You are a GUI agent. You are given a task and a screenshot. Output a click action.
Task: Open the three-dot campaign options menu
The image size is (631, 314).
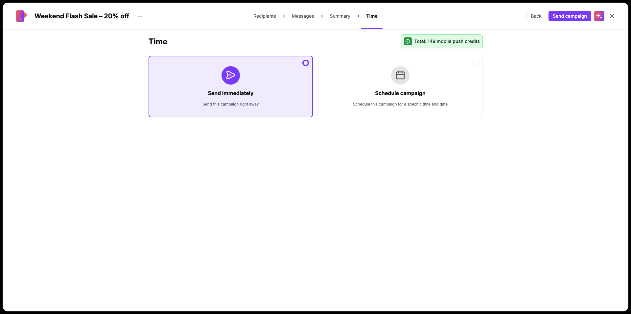pyautogui.click(x=140, y=16)
